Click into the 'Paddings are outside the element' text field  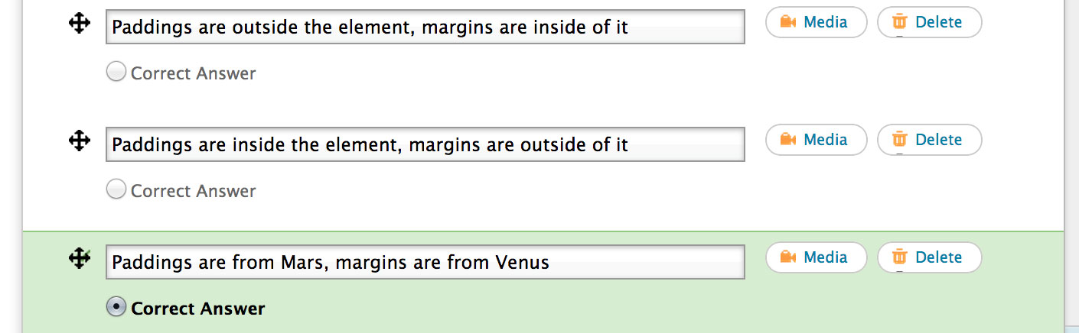(x=425, y=27)
